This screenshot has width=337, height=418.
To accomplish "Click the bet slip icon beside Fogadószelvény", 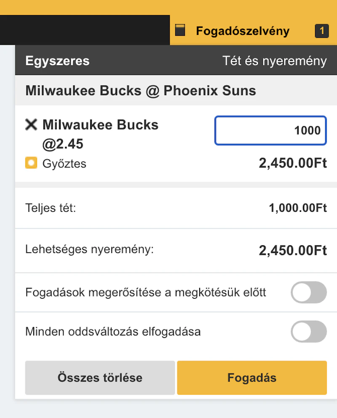I will tap(180, 30).
